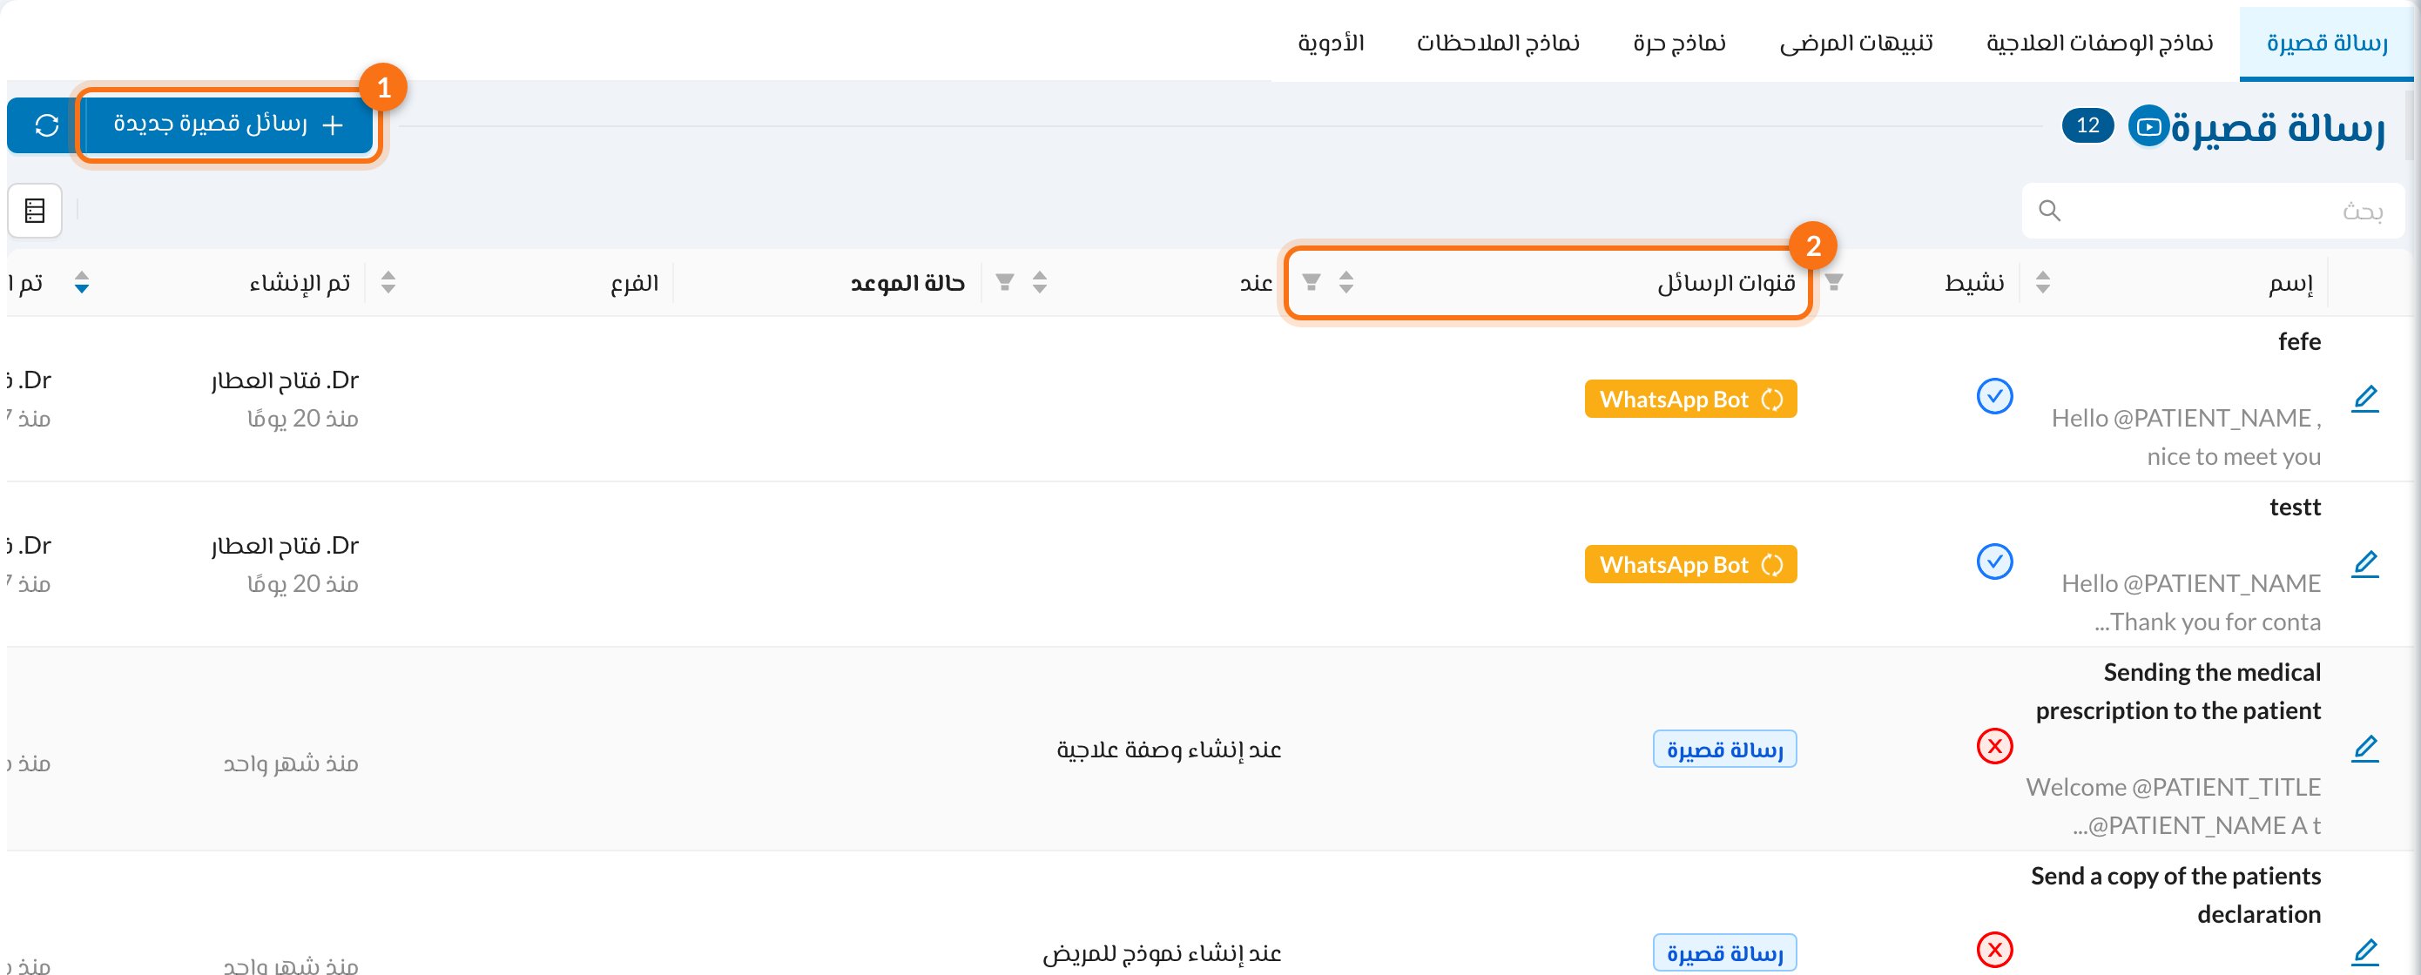The width and height of the screenshot is (2421, 975).
Task: Click رسالة قصيرة tag in prescription row
Action: 1724,749
